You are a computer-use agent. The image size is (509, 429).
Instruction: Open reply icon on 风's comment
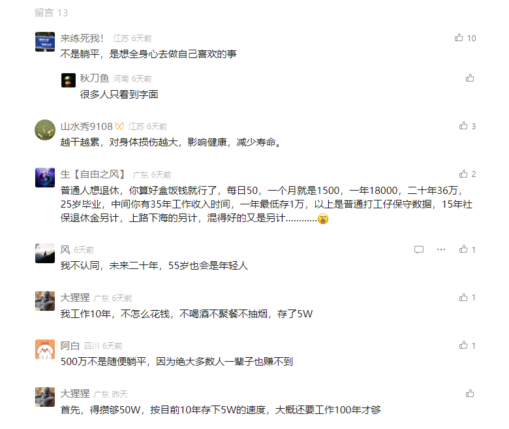click(x=419, y=249)
